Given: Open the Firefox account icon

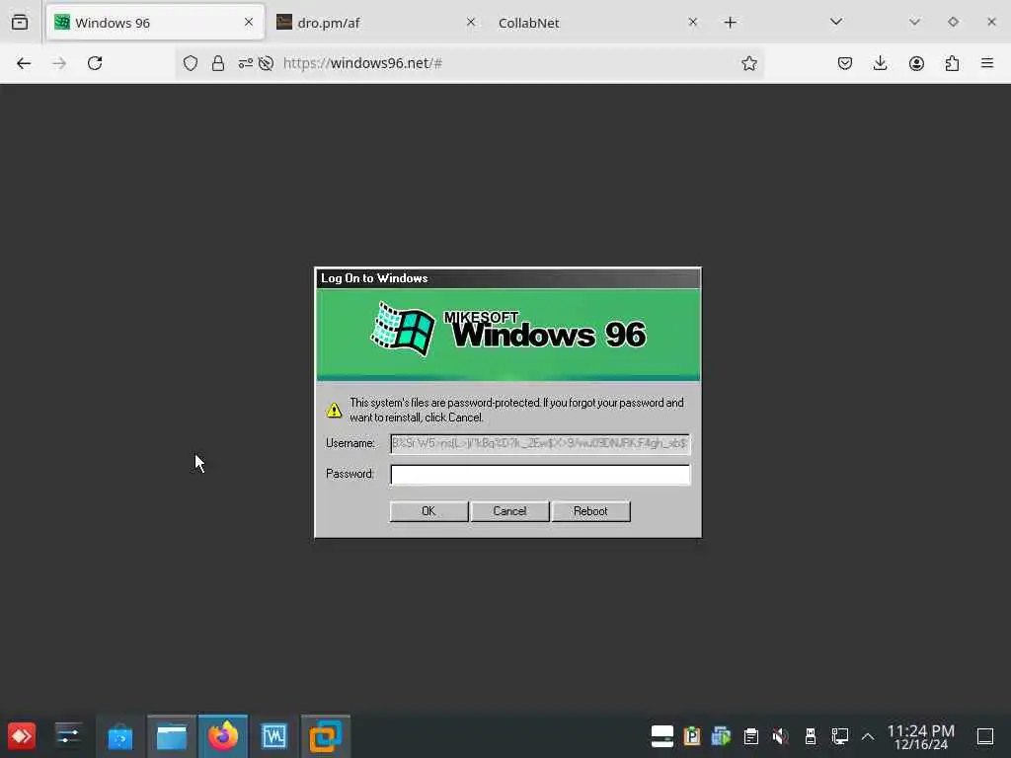Looking at the screenshot, I should (916, 63).
